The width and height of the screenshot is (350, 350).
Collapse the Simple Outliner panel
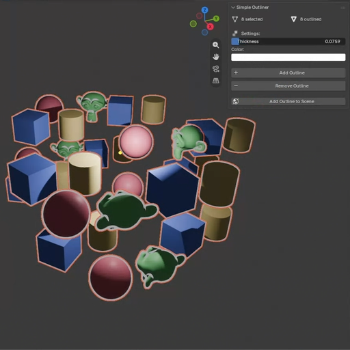(x=233, y=8)
